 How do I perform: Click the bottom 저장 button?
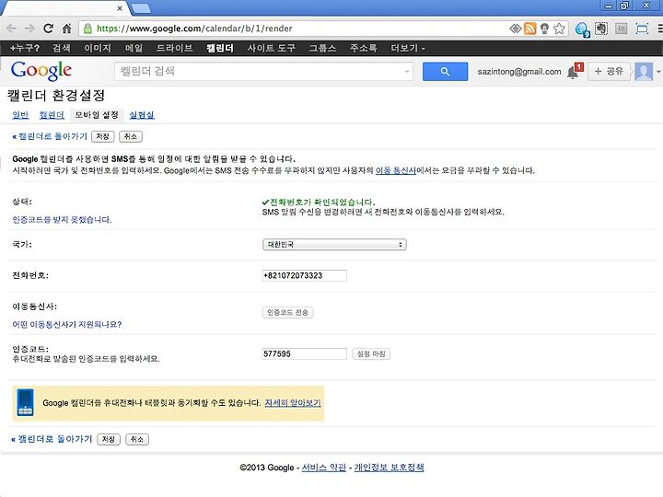[109, 440]
